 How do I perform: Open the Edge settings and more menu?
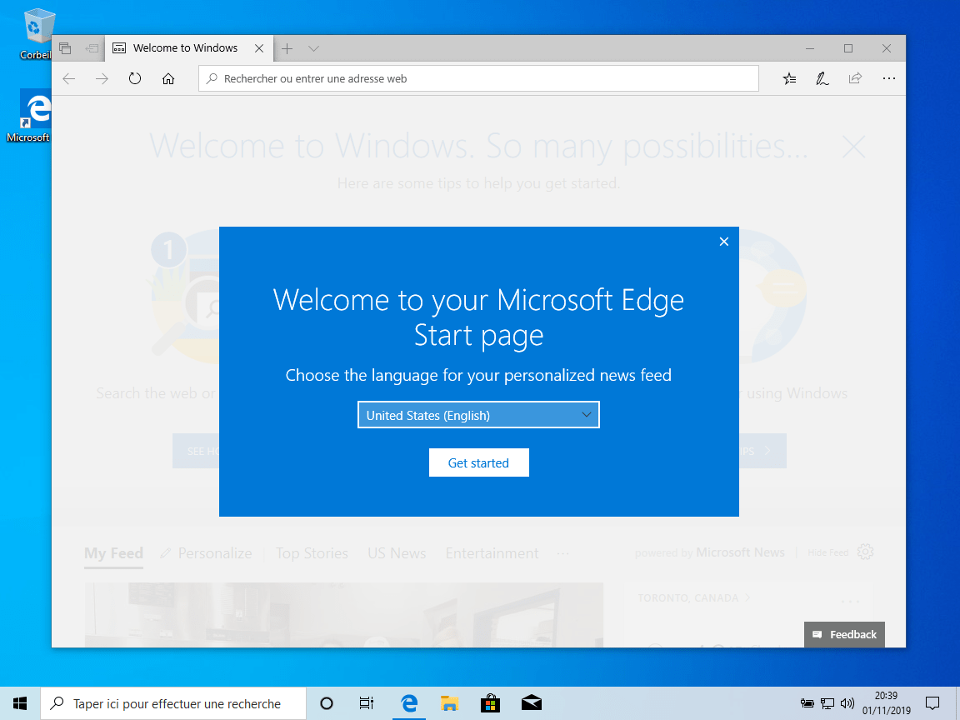pos(889,78)
